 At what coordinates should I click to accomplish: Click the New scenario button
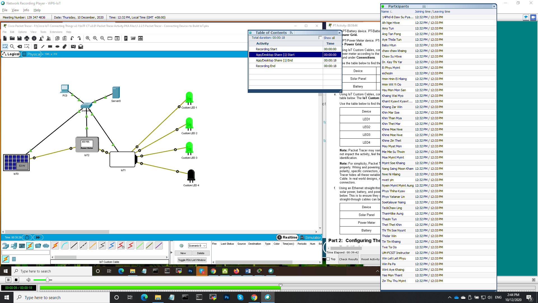point(183,253)
